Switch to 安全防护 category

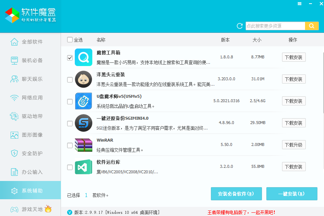pyautogui.click(x=30, y=153)
